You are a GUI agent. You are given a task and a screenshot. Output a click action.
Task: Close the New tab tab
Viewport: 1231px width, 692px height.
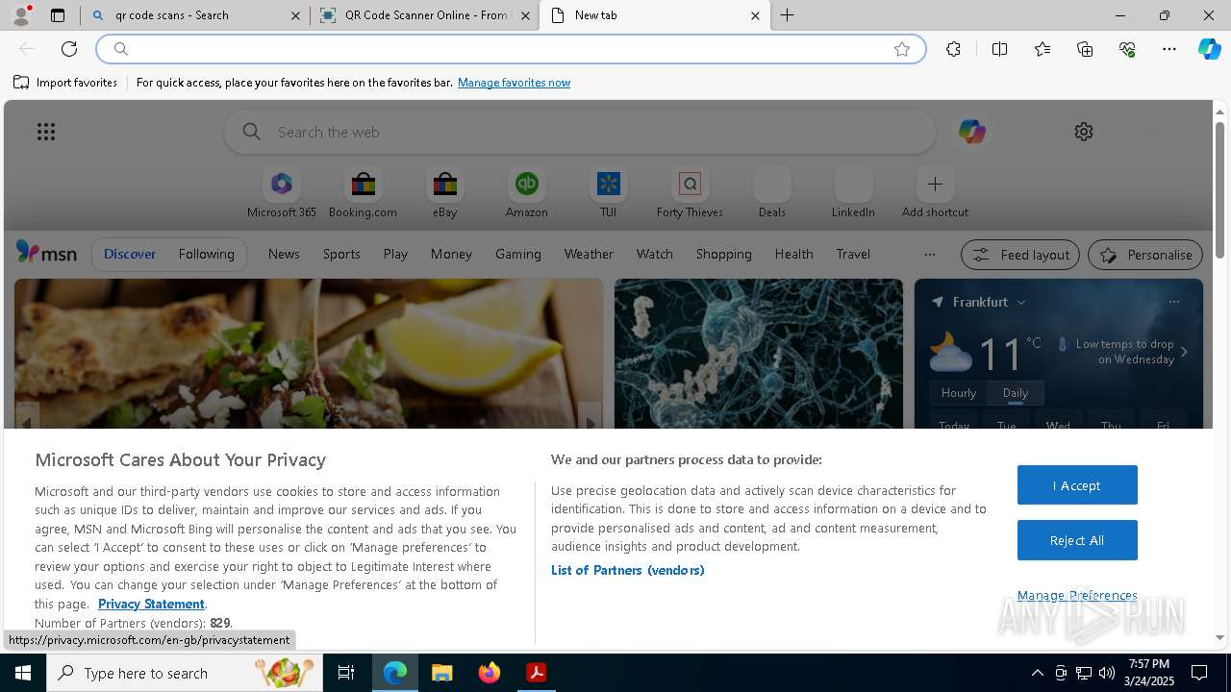(755, 15)
